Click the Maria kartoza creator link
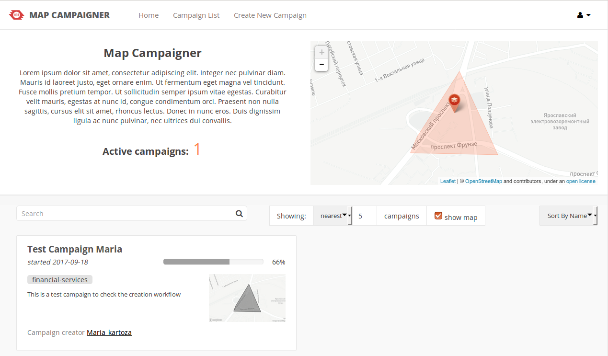This screenshot has height=356, width=608. (109, 332)
